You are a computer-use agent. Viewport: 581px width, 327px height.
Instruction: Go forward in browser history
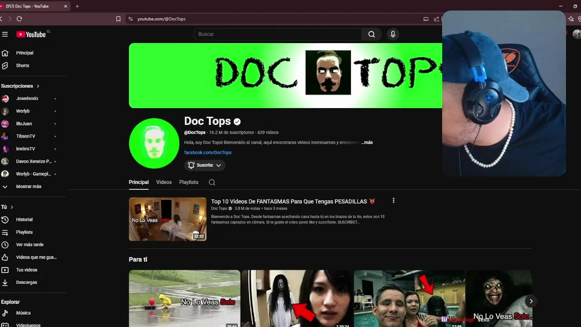coord(10,19)
